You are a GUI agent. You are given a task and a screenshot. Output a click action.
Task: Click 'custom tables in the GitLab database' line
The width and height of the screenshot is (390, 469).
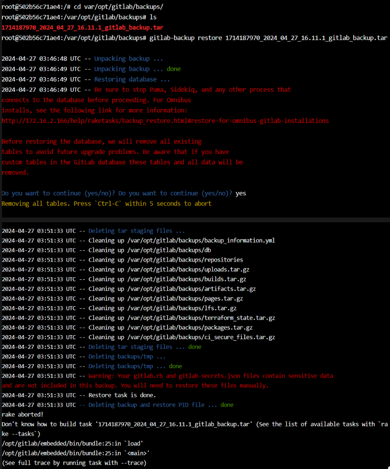tap(122, 162)
